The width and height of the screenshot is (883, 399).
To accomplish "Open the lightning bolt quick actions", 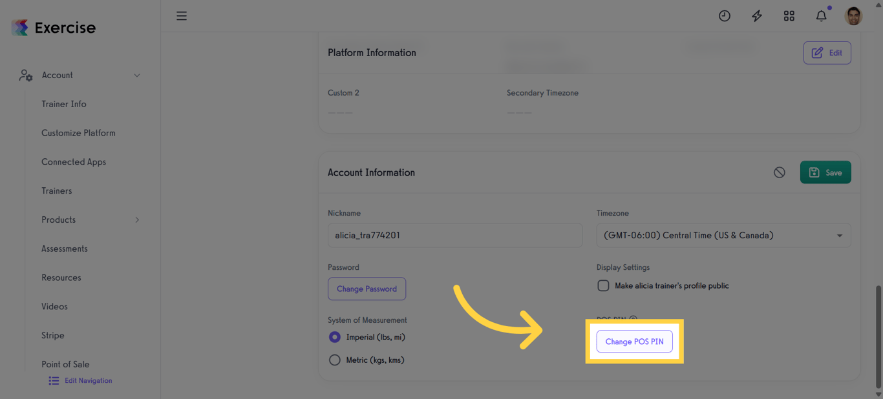I will coord(756,16).
